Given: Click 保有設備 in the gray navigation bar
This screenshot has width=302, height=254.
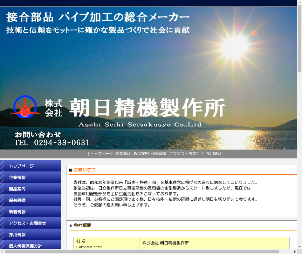Looking at the screenshot, I should (159, 154).
